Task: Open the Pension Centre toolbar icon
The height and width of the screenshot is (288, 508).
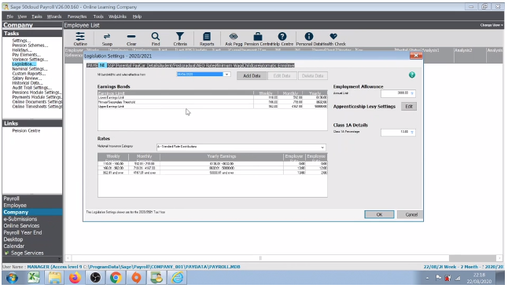Action: pyautogui.click(x=258, y=39)
